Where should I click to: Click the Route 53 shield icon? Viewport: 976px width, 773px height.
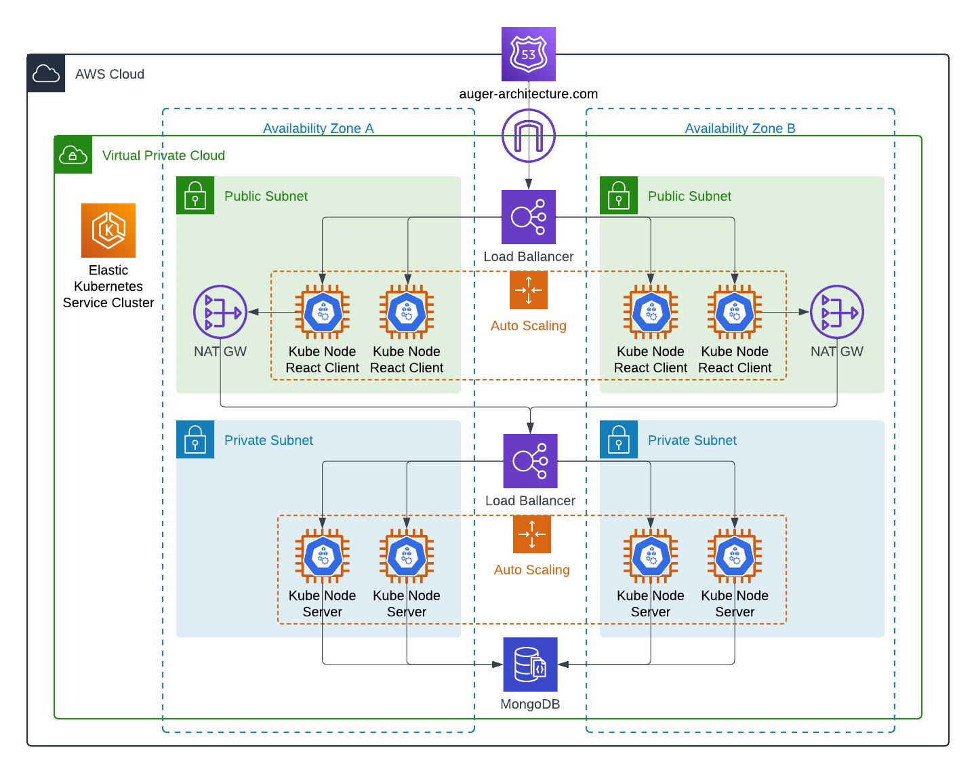529,54
